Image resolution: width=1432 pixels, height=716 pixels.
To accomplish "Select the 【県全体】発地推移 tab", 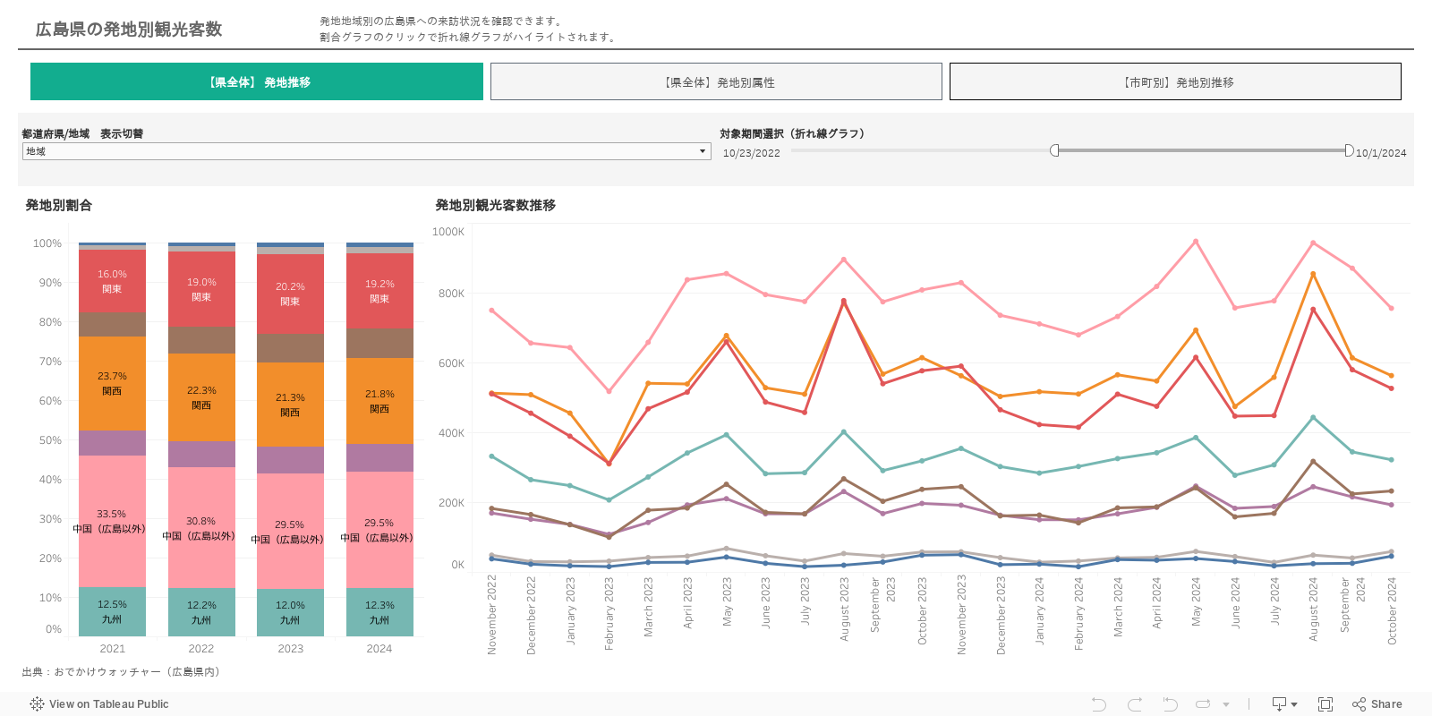I will (257, 81).
